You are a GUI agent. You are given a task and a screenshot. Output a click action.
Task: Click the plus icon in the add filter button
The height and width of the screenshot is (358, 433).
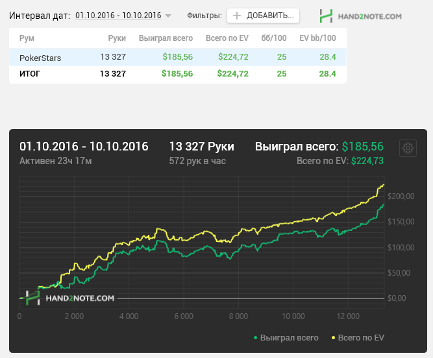[237, 16]
